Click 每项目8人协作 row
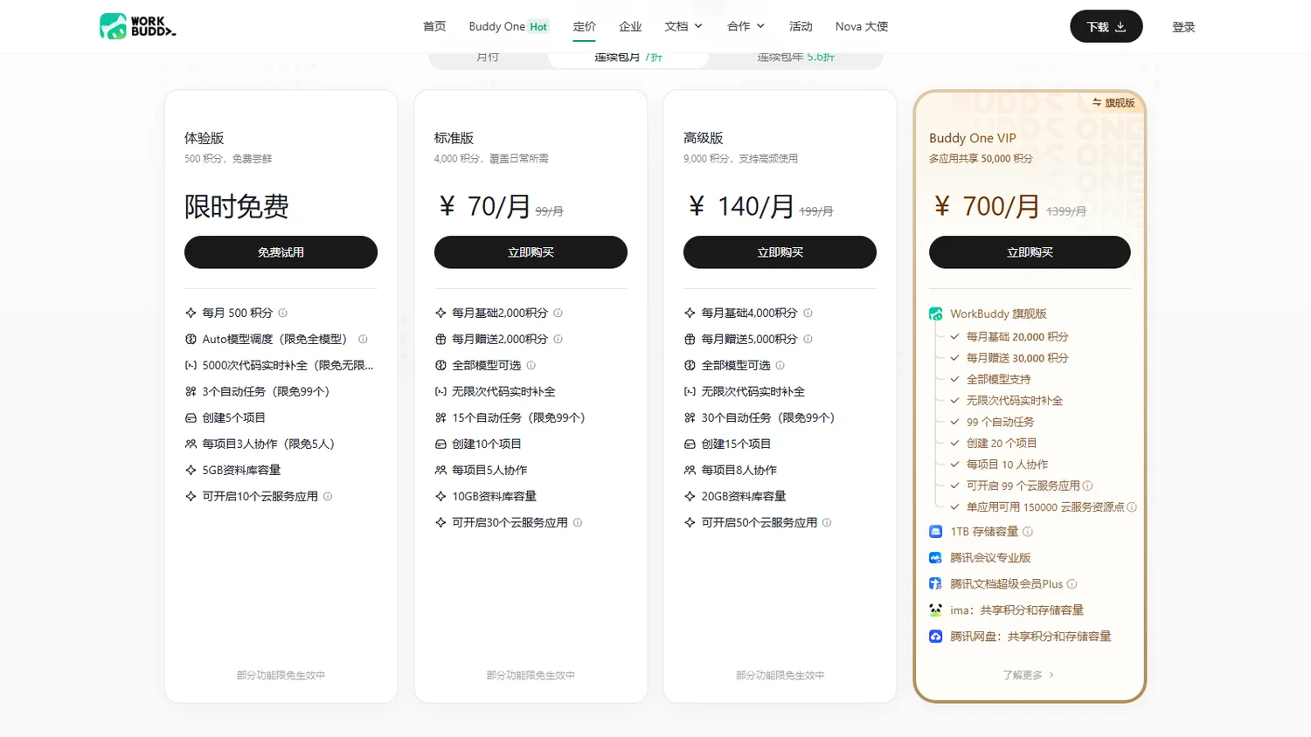1311x737 pixels. click(x=730, y=470)
